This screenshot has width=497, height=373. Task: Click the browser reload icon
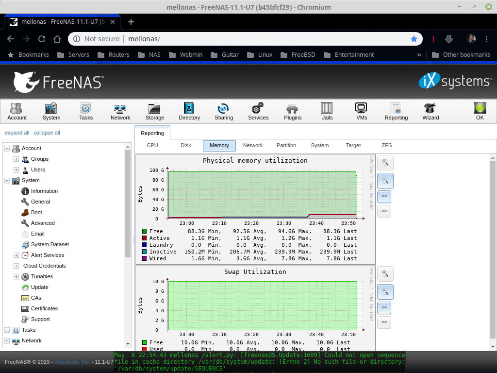(42, 39)
